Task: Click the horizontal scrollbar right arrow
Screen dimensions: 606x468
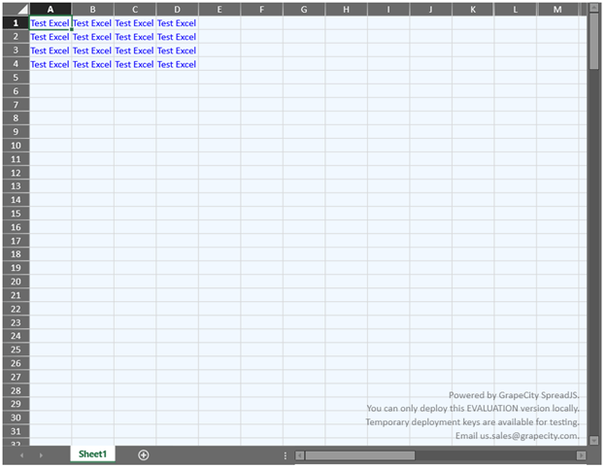Action: [x=582, y=455]
